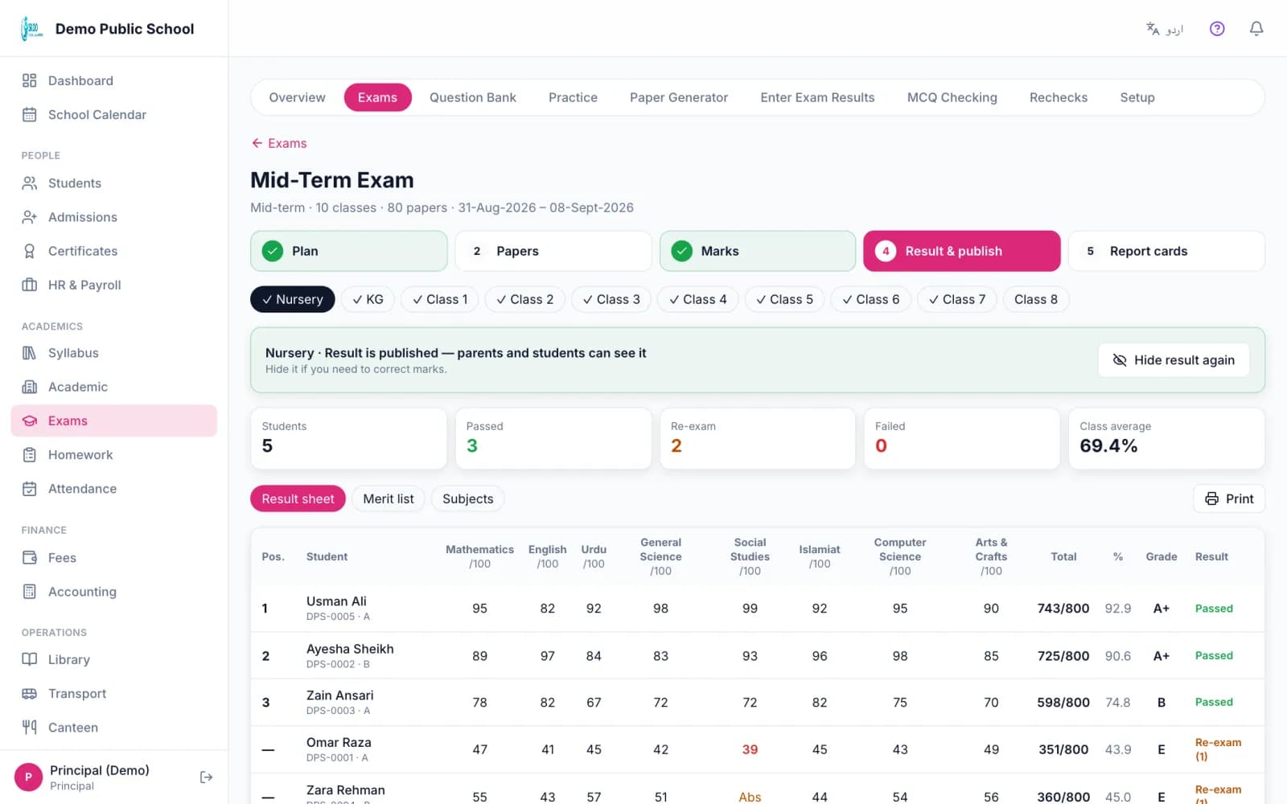Viewport: 1287px width, 804px height.
Task: Click the Principal avatar circle
Action: (29, 777)
